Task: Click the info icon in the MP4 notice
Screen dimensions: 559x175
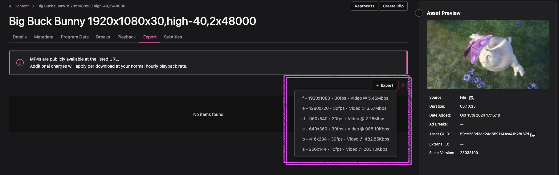Action: (x=20, y=63)
